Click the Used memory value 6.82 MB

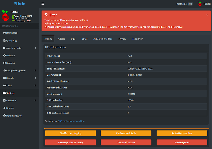tap(131, 94)
